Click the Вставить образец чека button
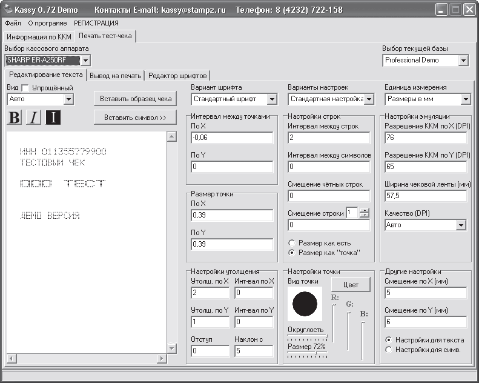 (x=135, y=99)
